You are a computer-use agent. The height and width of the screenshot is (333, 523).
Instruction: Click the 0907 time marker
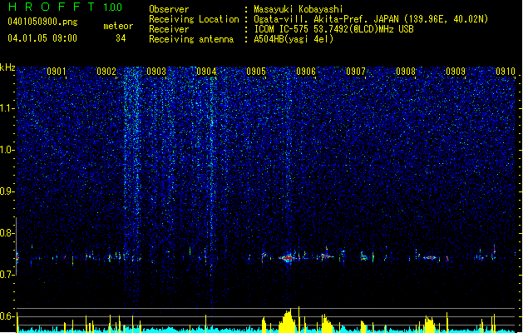point(356,72)
